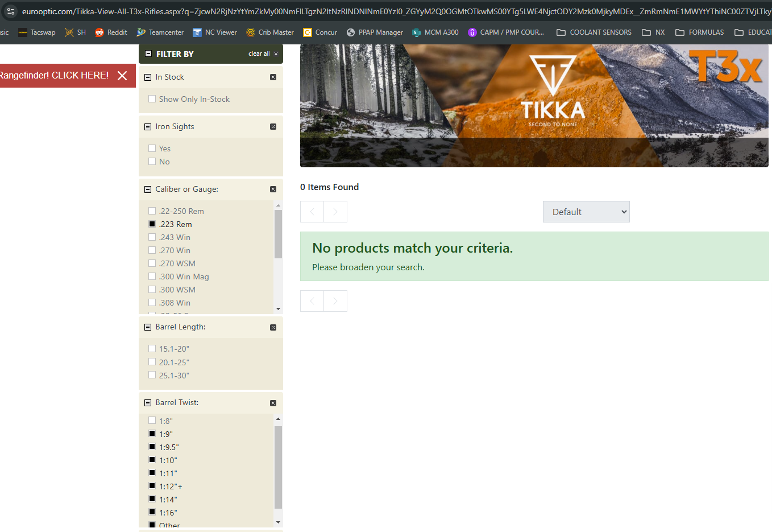Check Iron Sights Yes option

coord(152,149)
